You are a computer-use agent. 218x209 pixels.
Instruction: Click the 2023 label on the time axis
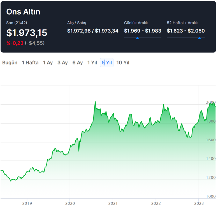[198, 203]
